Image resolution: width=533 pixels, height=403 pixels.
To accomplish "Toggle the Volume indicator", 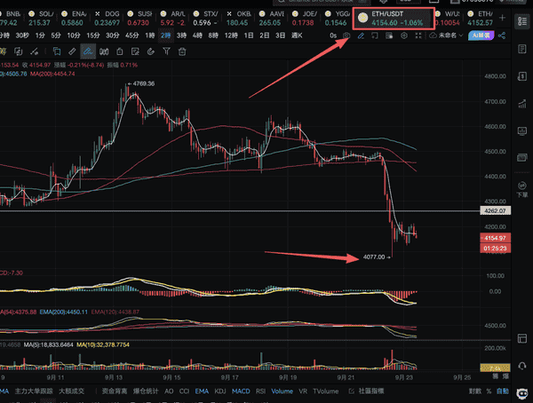I will point(282,391).
